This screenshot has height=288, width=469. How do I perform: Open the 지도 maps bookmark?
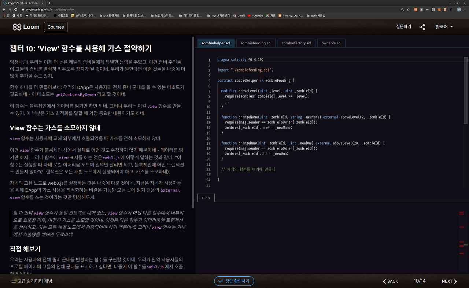coord(270,15)
